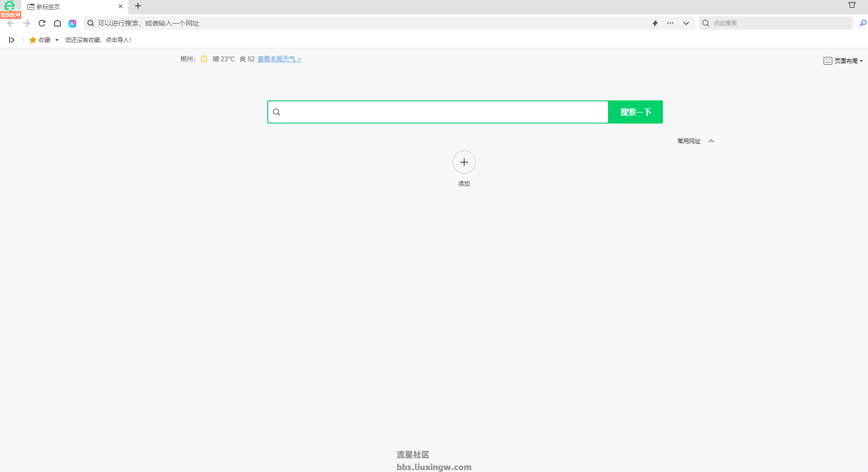This screenshot has height=472, width=868.
Task: Click the 晴 23°C weather text
Action: pyautogui.click(x=224, y=59)
